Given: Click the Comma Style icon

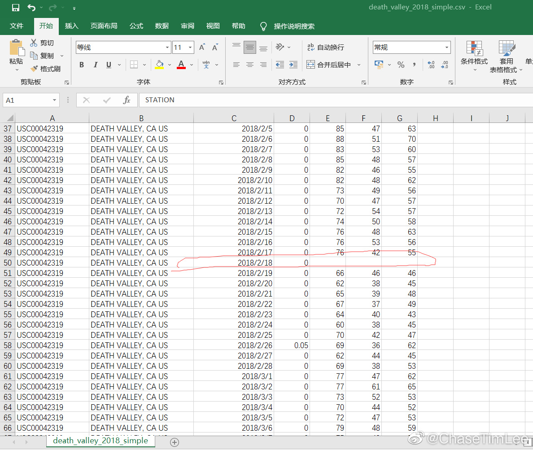Looking at the screenshot, I should click(x=415, y=65).
